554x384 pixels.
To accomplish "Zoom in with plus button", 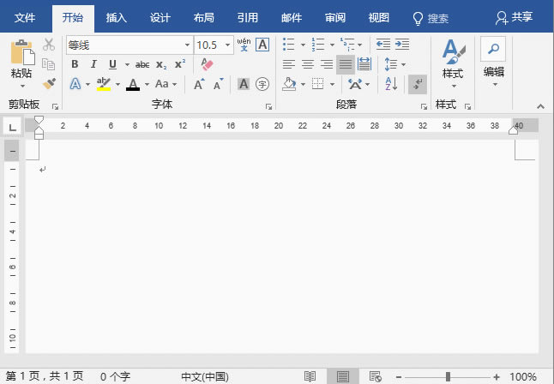I will tap(497, 377).
